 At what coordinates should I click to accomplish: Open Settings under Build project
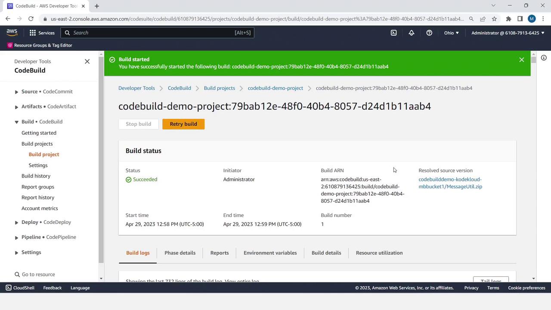[x=38, y=165]
